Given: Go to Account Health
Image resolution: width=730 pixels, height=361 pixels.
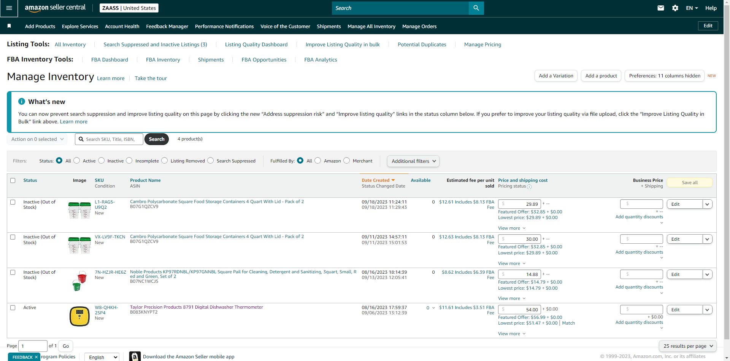Looking at the screenshot, I should 122,26.
